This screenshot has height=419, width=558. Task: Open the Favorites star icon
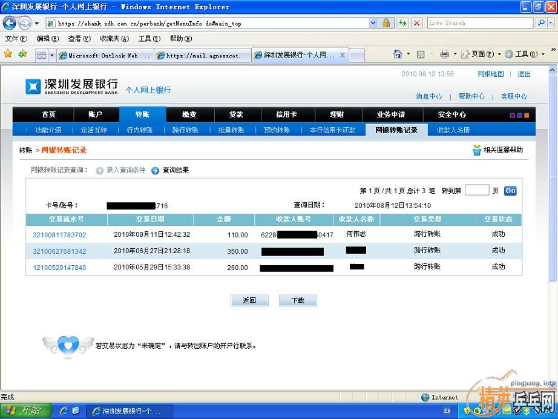coord(8,54)
